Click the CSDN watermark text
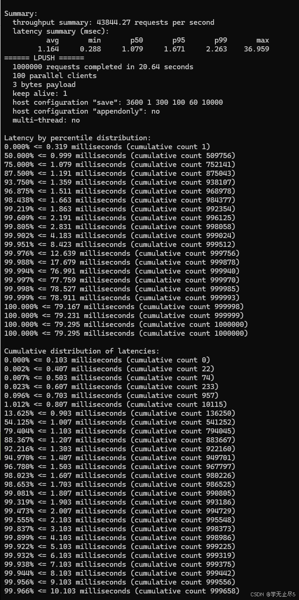 [x=273, y=594]
